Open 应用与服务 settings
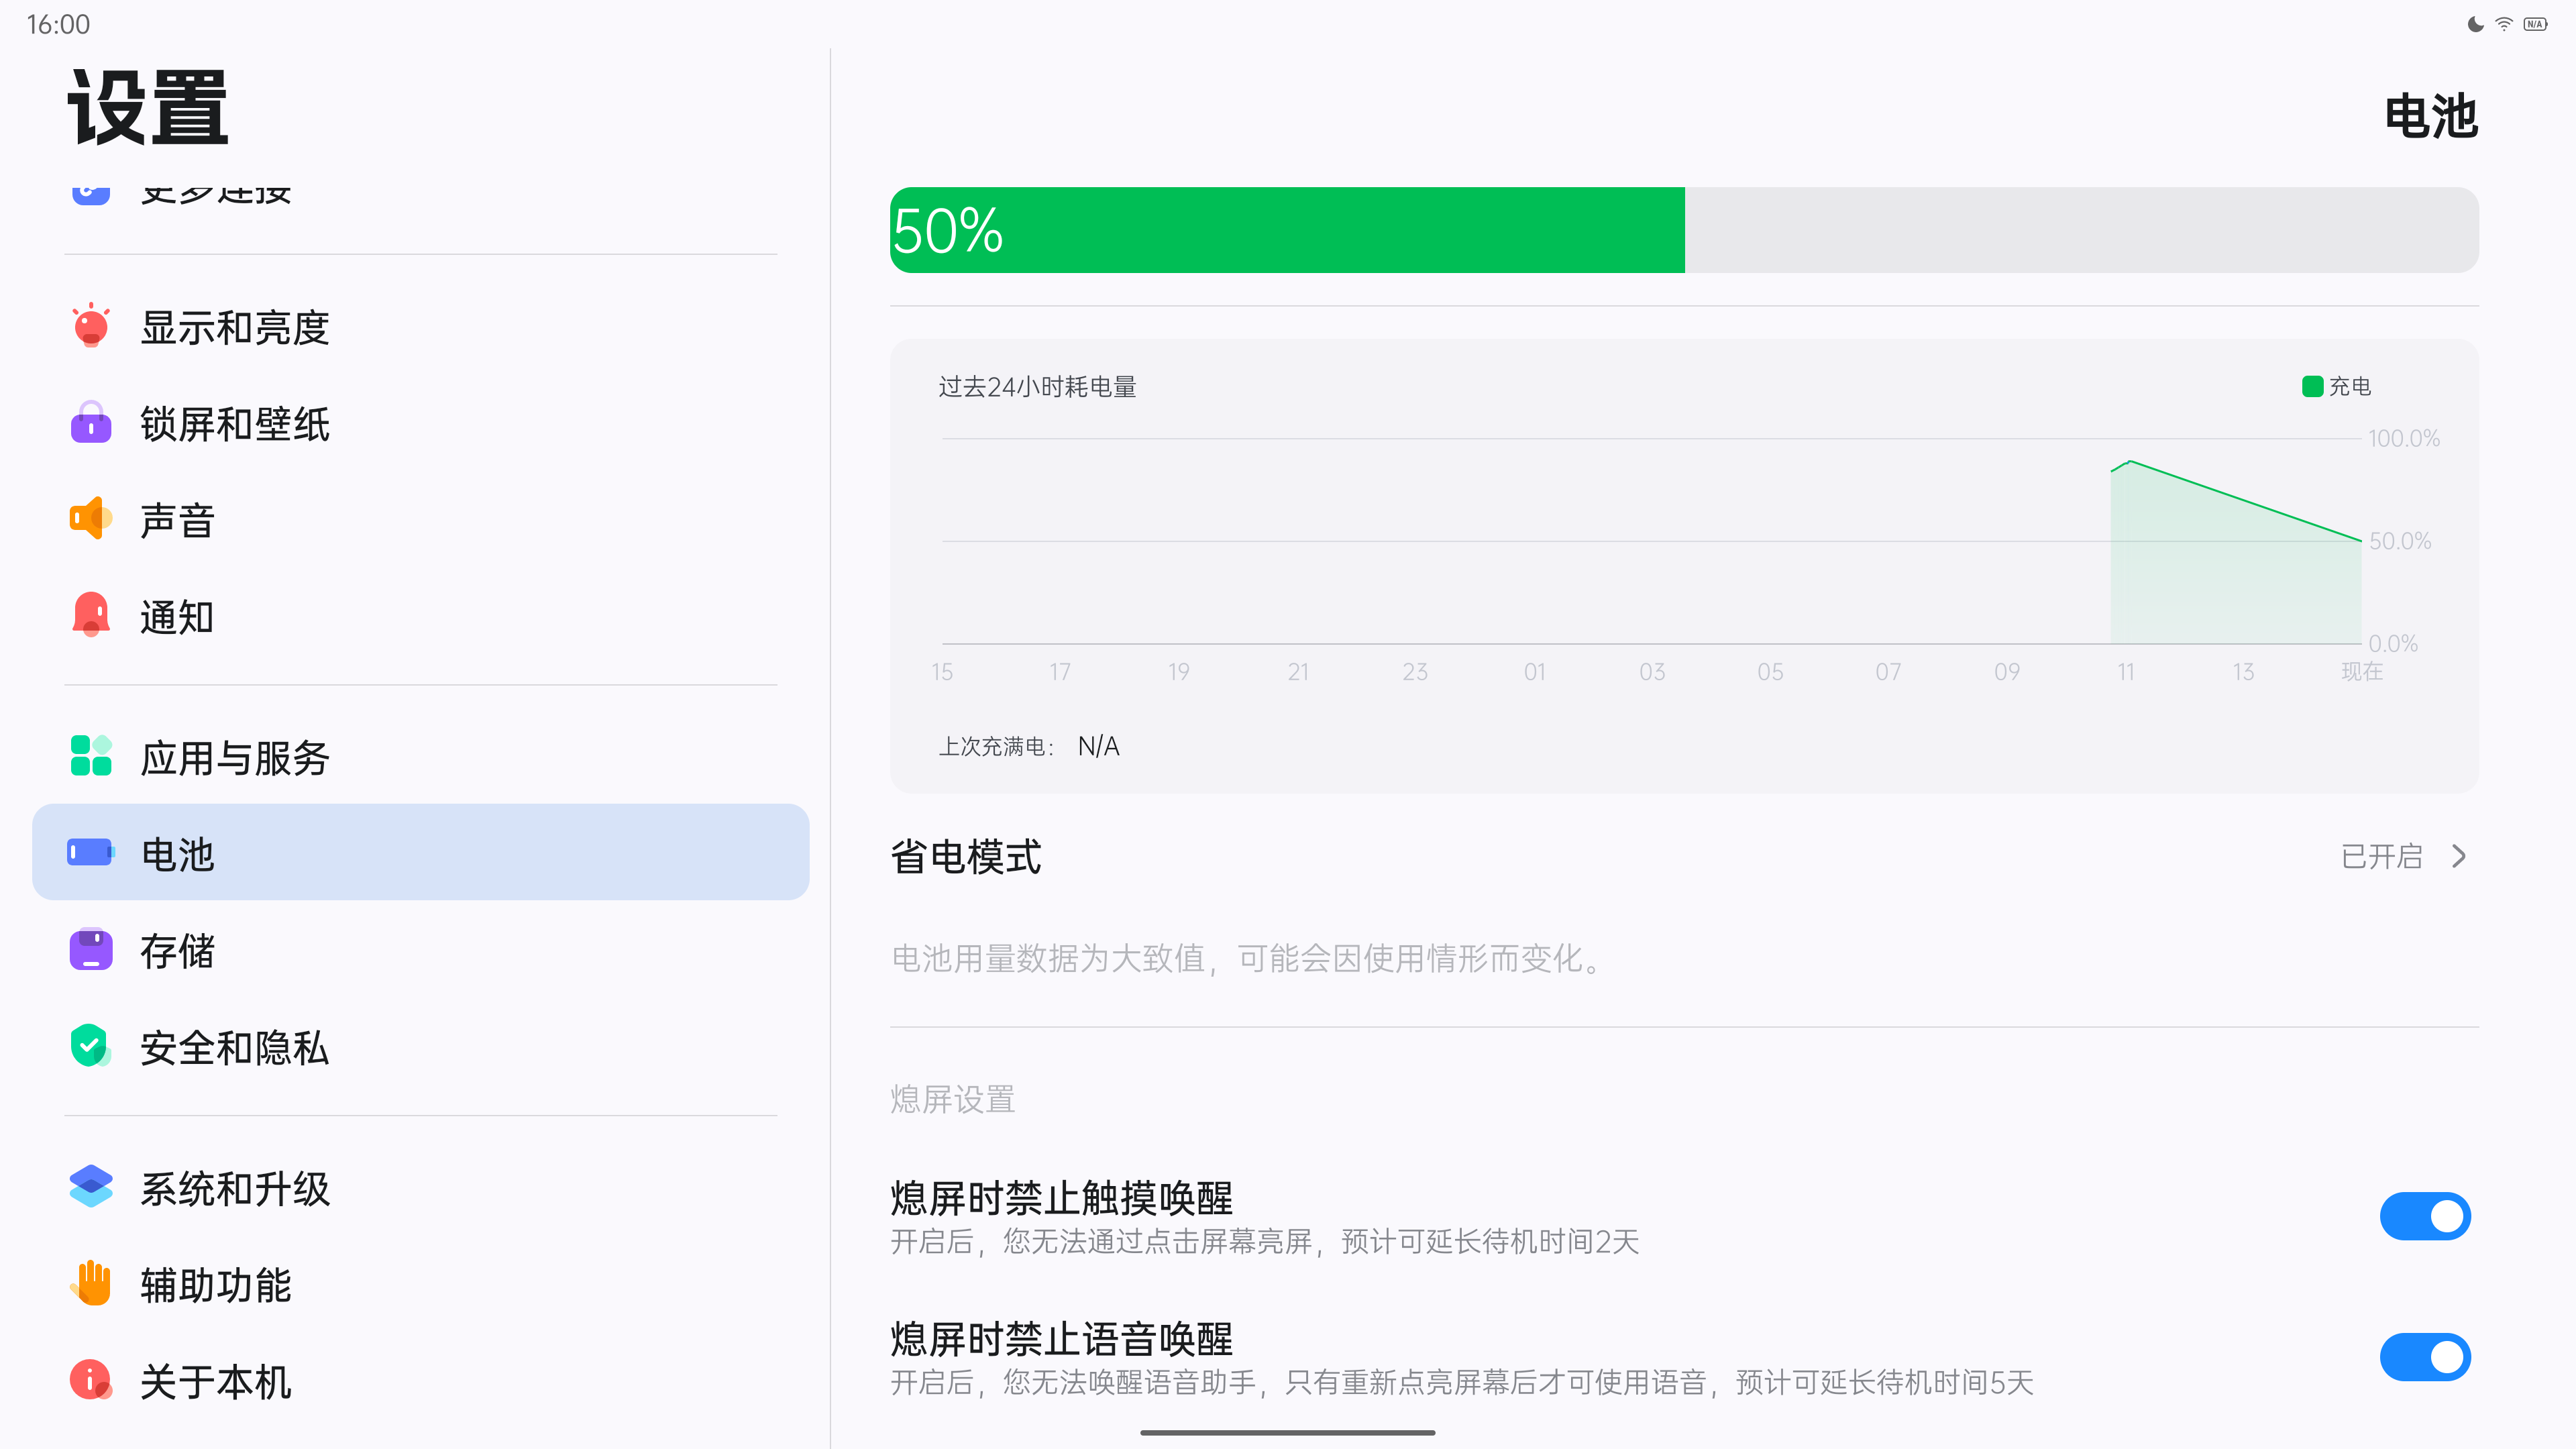This screenshot has height=1449, width=2576. pos(420,756)
